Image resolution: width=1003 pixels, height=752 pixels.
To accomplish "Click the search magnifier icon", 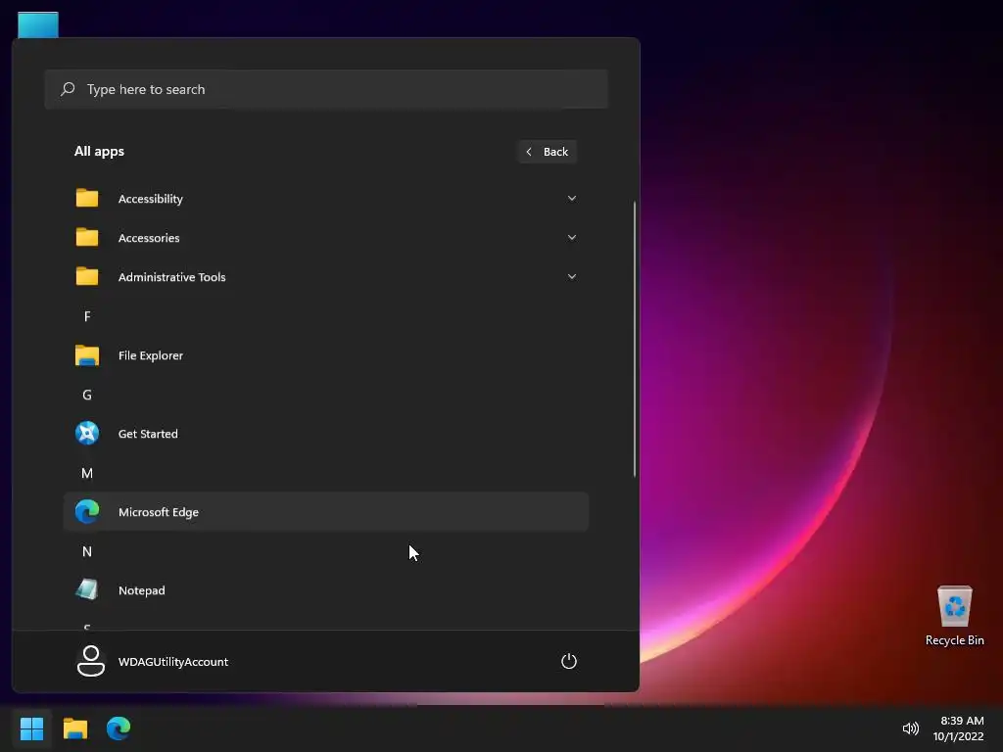I will (68, 89).
